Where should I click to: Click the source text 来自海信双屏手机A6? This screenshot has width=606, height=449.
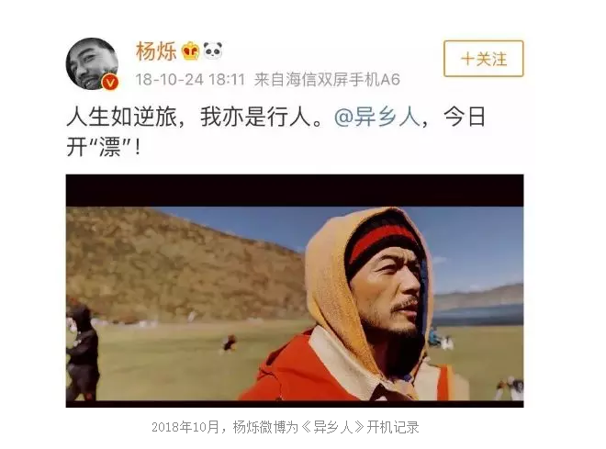tap(327, 80)
